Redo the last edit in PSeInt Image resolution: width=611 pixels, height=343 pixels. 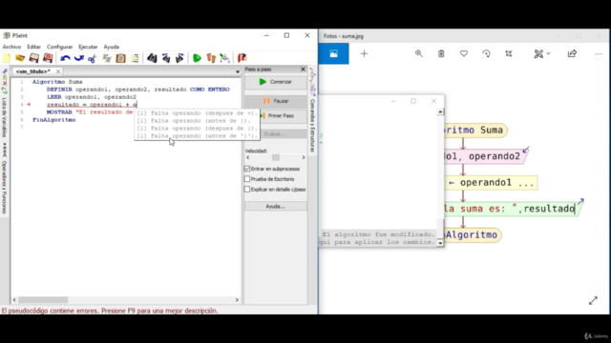click(78, 58)
